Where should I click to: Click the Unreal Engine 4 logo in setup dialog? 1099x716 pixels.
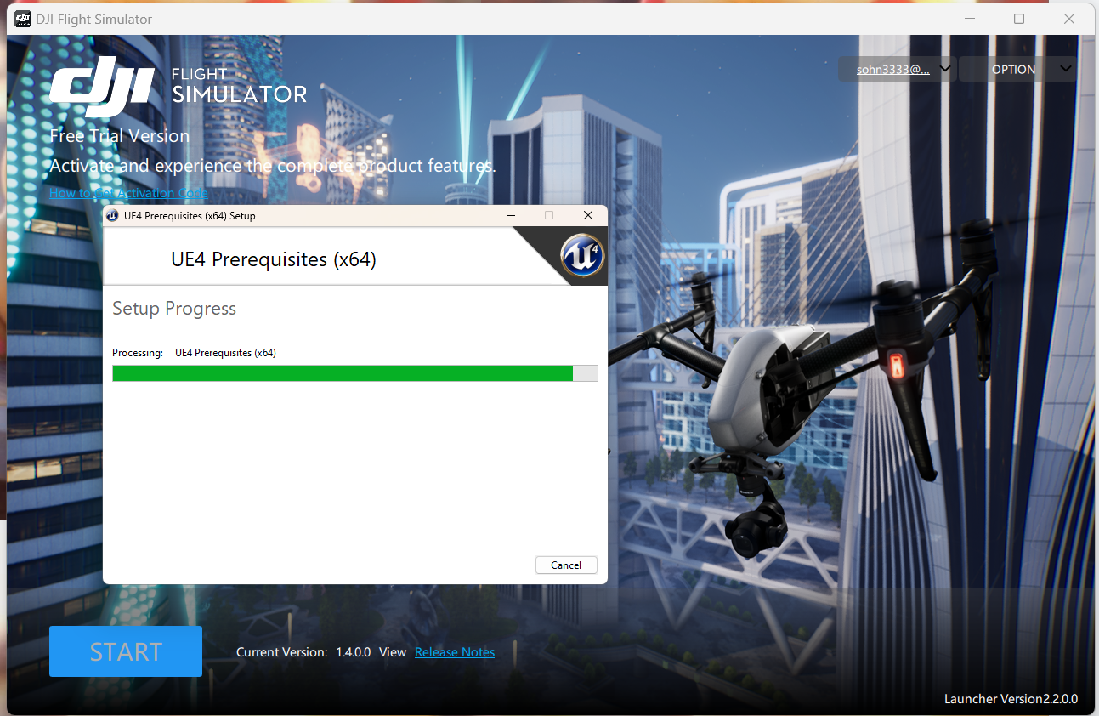point(582,256)
